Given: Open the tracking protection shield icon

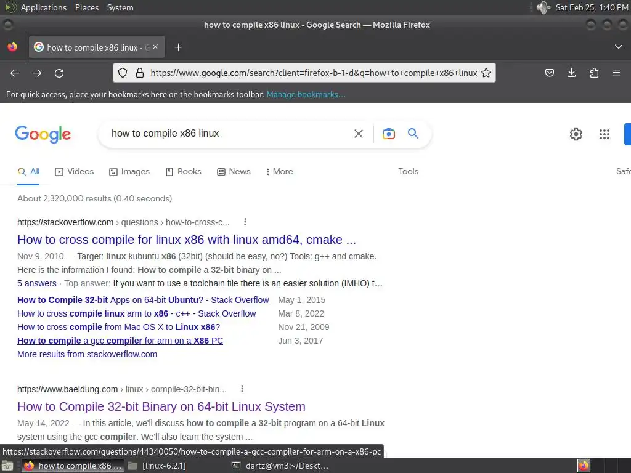Looking at the screenshot, I should (123, 73).
